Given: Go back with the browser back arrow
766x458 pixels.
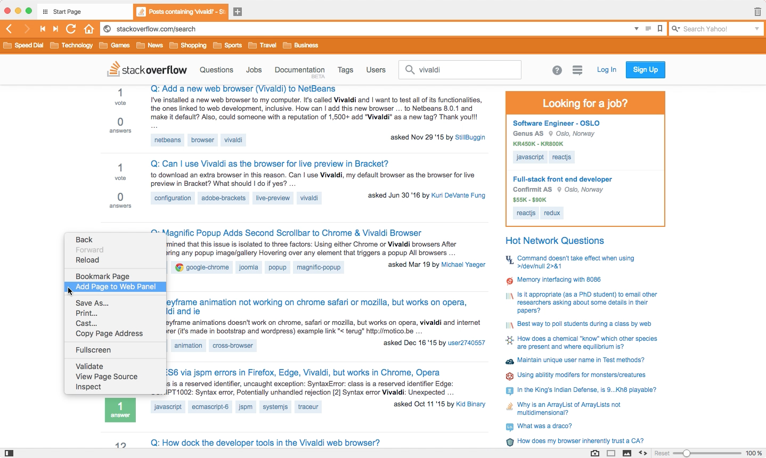Looking at the screenshot, I should point(9,29).
